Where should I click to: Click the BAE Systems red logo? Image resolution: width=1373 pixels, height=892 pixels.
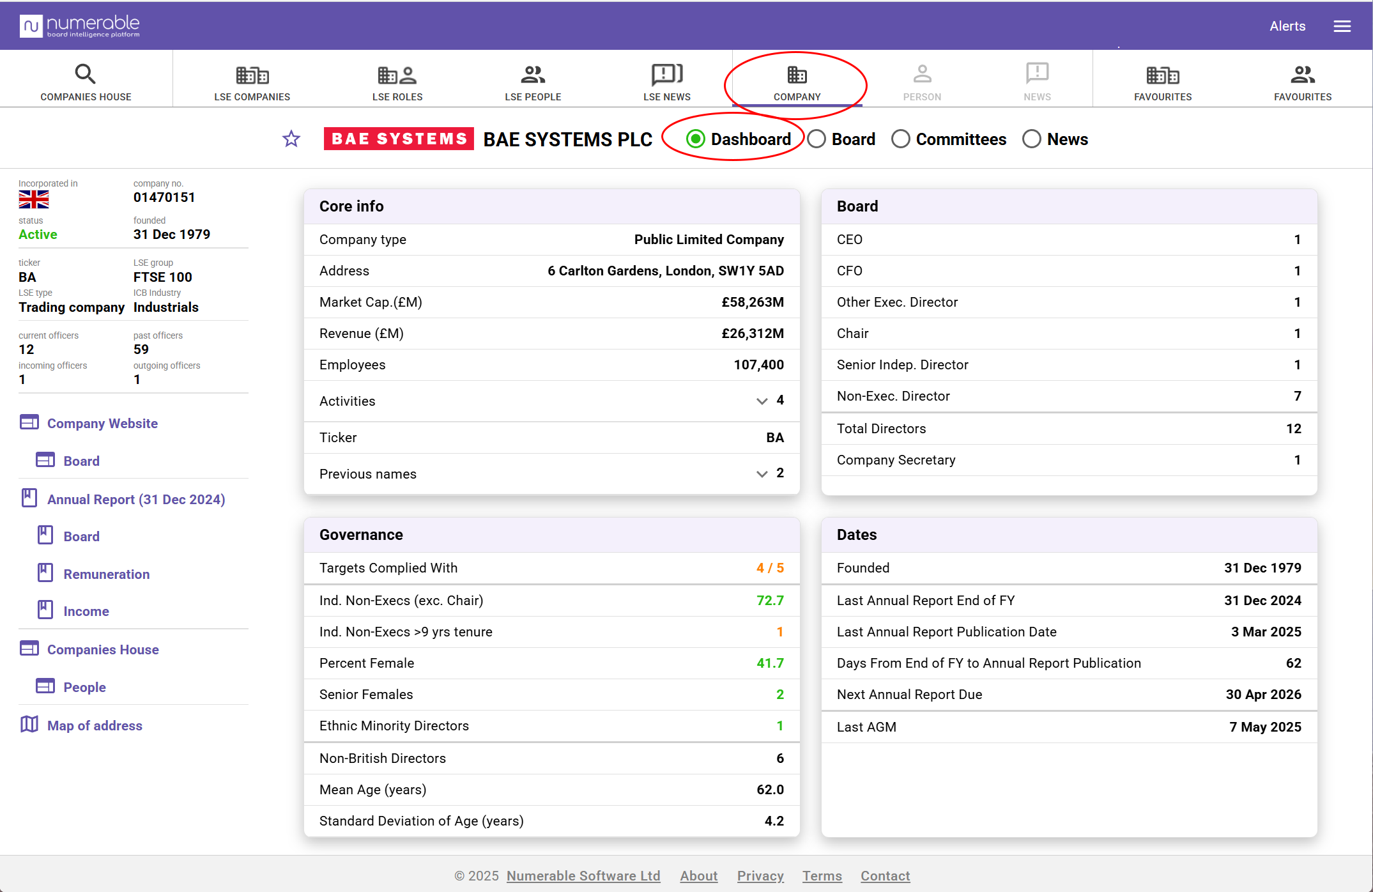(399, 139)
